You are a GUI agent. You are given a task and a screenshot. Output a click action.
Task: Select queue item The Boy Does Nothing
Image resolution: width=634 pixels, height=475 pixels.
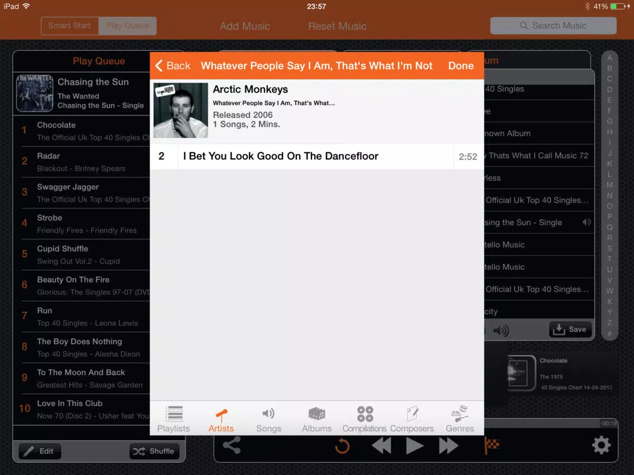click(81, 347)
